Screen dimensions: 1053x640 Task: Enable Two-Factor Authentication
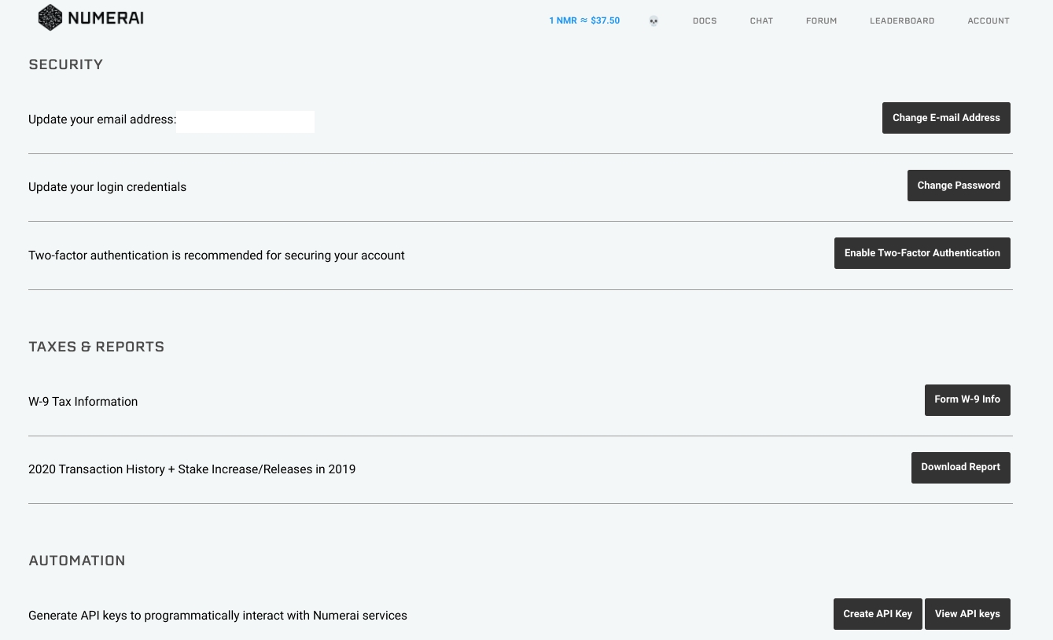pyautogui.click(x=922, y=253)
